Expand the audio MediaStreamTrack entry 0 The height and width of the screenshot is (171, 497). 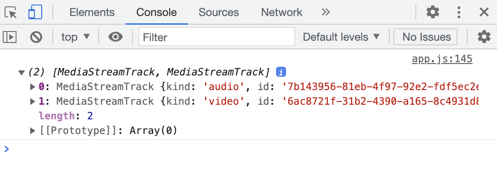point(33,86)
